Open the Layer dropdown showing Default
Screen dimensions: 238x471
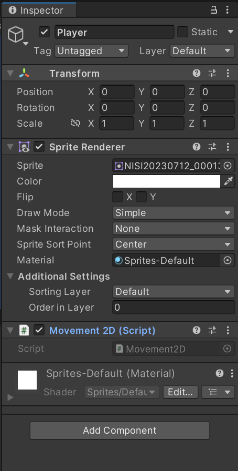tap(202, 51)
